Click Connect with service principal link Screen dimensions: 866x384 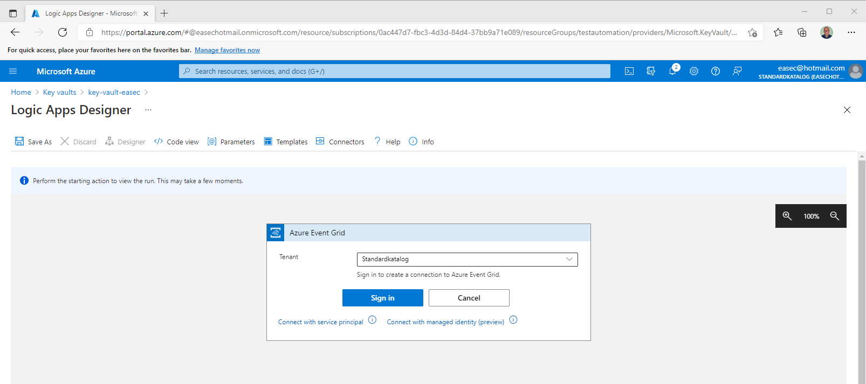pyautogui.click(x=320, y=322)
